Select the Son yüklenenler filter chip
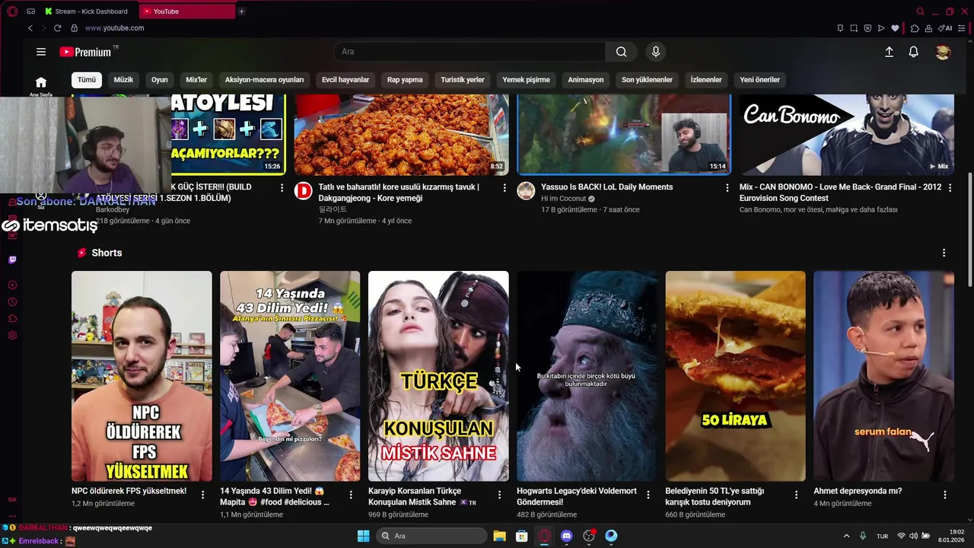 [647, 80]
